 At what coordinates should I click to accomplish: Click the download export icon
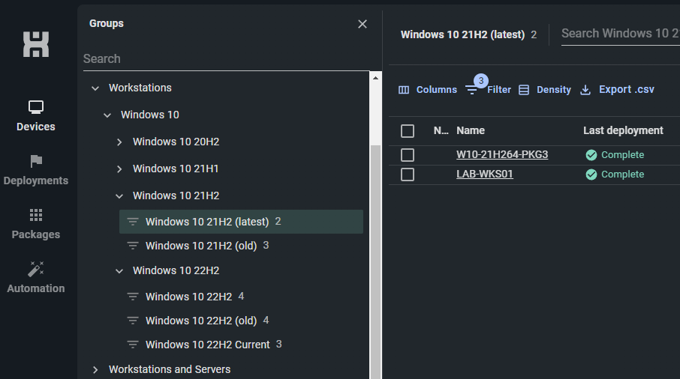585,90
